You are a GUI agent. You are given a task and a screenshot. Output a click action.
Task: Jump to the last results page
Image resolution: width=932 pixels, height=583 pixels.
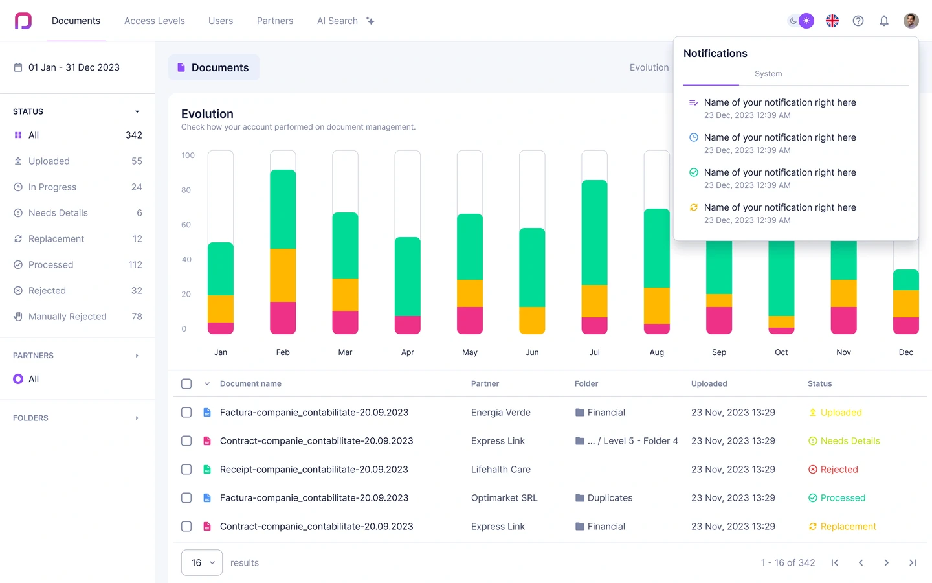(x=913, y=563)
